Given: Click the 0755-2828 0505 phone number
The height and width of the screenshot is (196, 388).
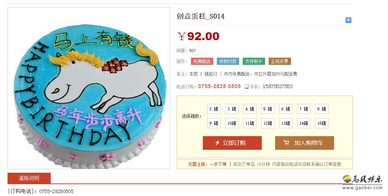Looking at the screenshot, I should click(x=219, y=86).
